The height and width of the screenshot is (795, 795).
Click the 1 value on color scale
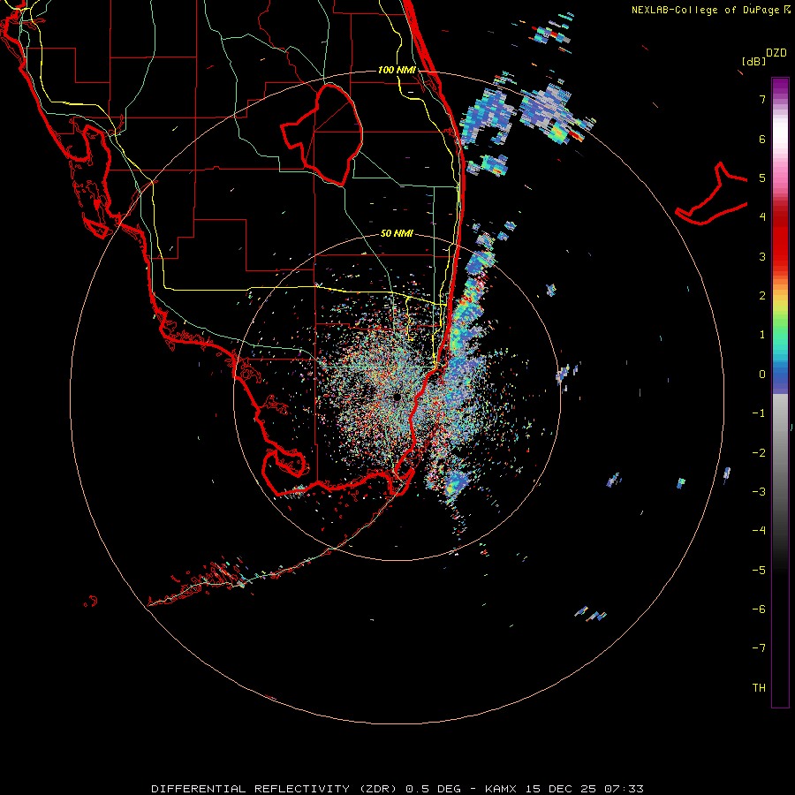762,335
